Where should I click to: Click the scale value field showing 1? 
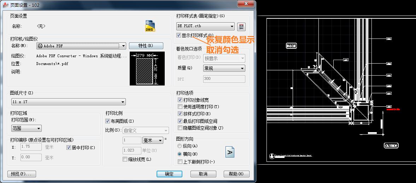[x=132, y=140]
